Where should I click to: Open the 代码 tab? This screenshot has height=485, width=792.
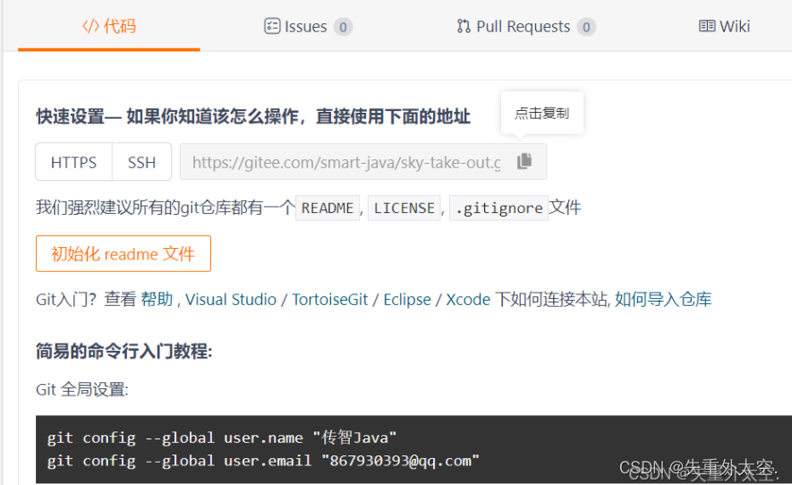(109, 26)
